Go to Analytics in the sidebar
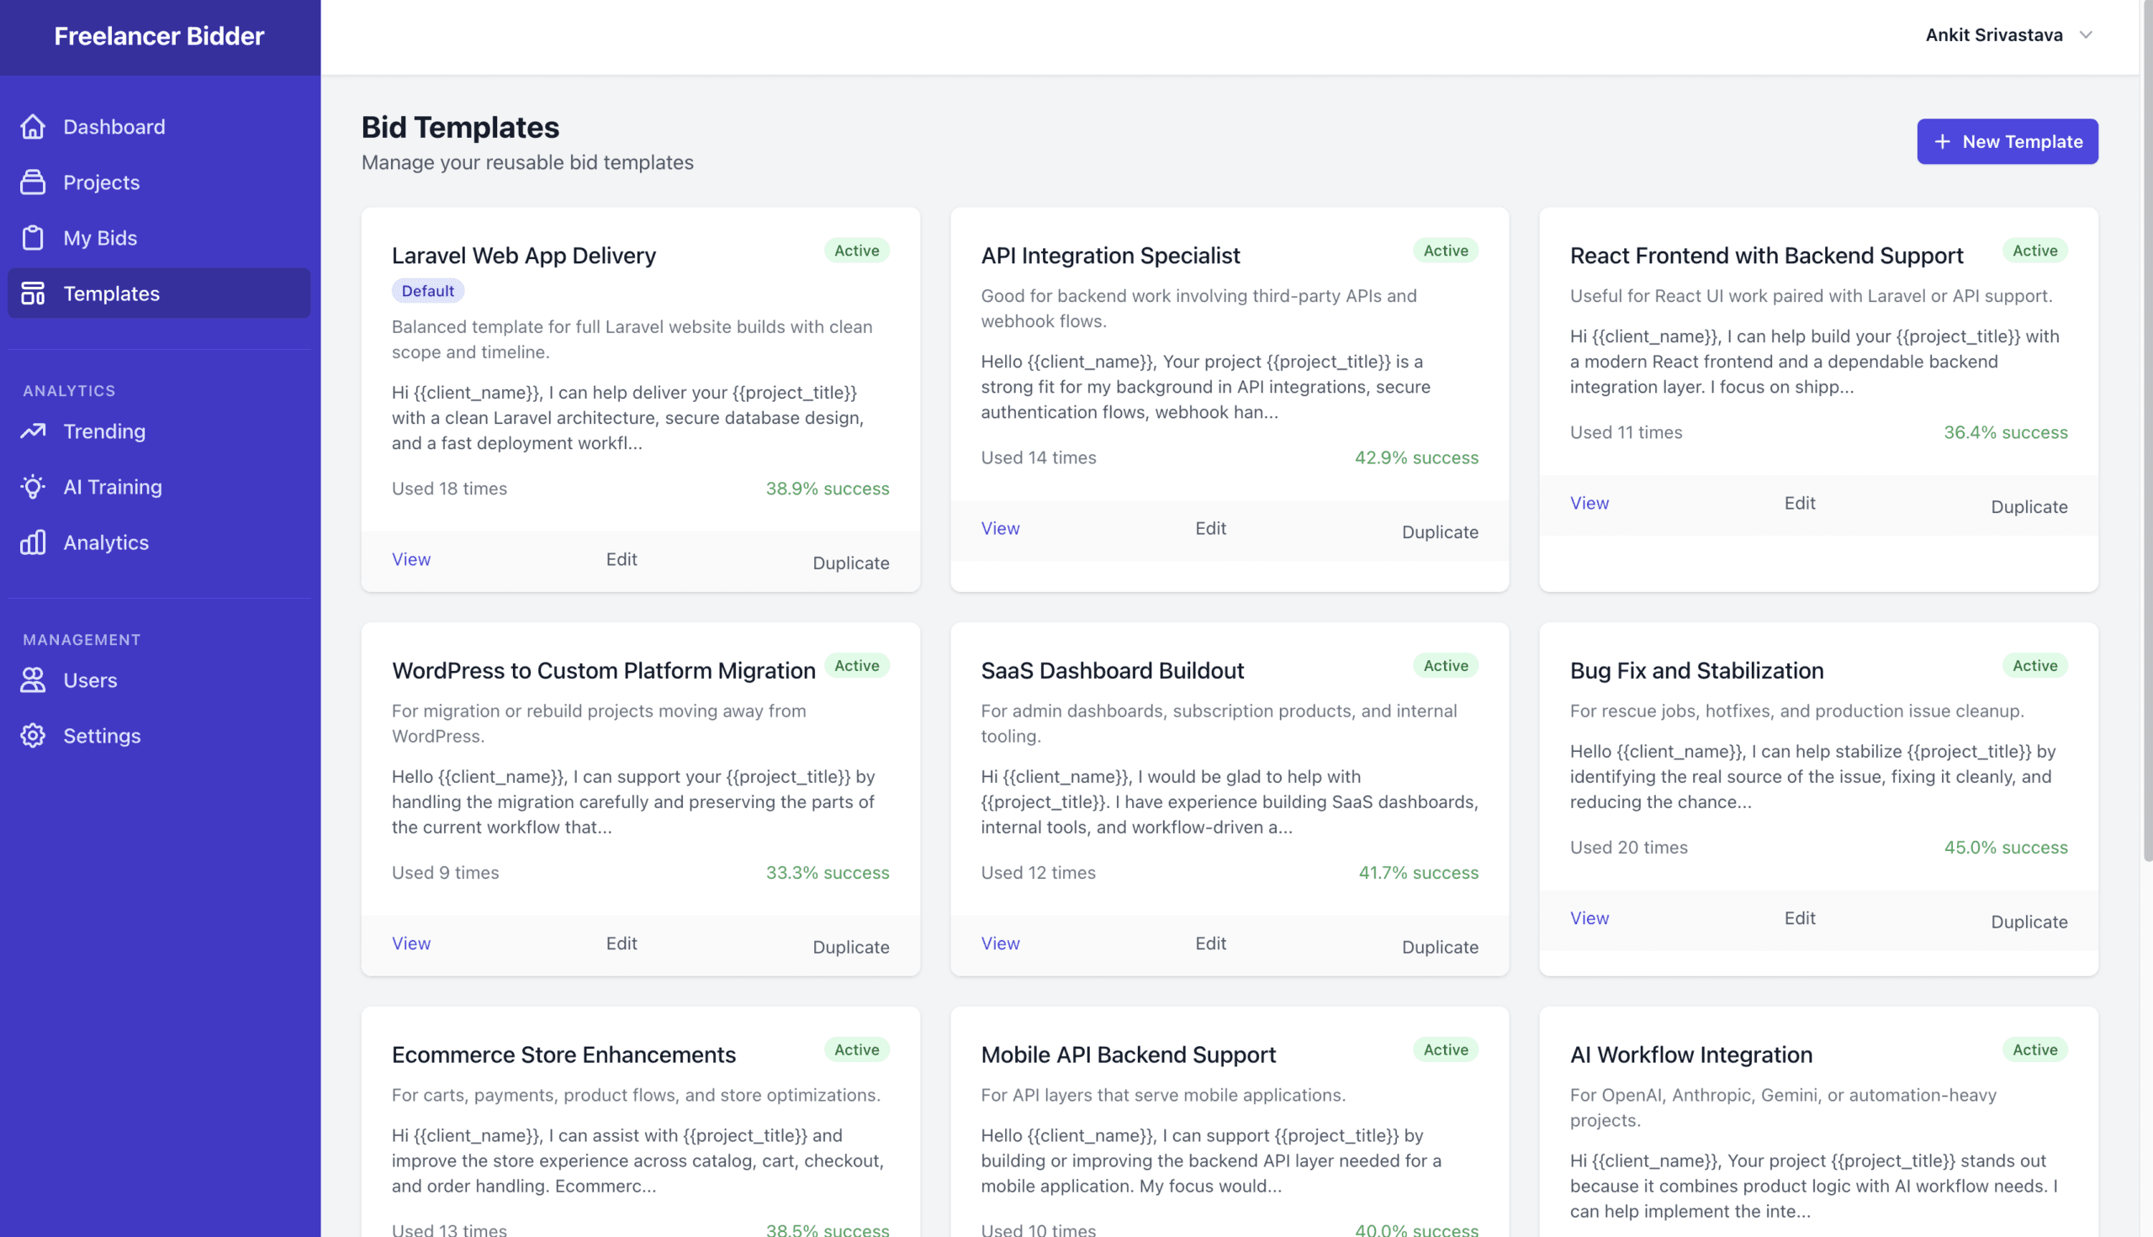The width and height of the screenshot is (2153, 1237). coord(106,542)
